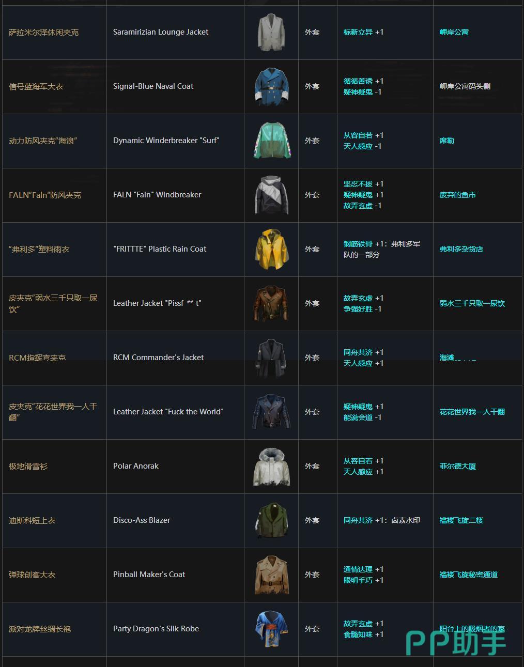The image size is (524, 667).
Task: Click the Saramirizian Lounge Jacket image
Action: pyautogui.click(x=271, y=33)
